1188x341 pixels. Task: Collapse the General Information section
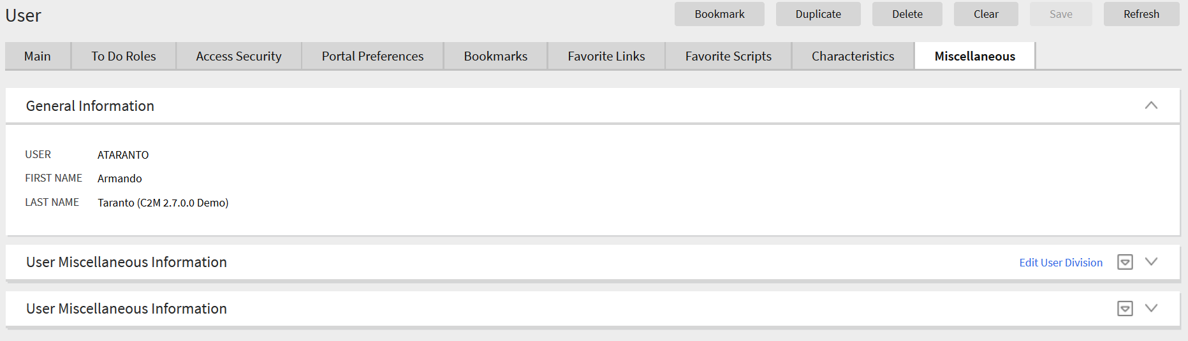1151,106
